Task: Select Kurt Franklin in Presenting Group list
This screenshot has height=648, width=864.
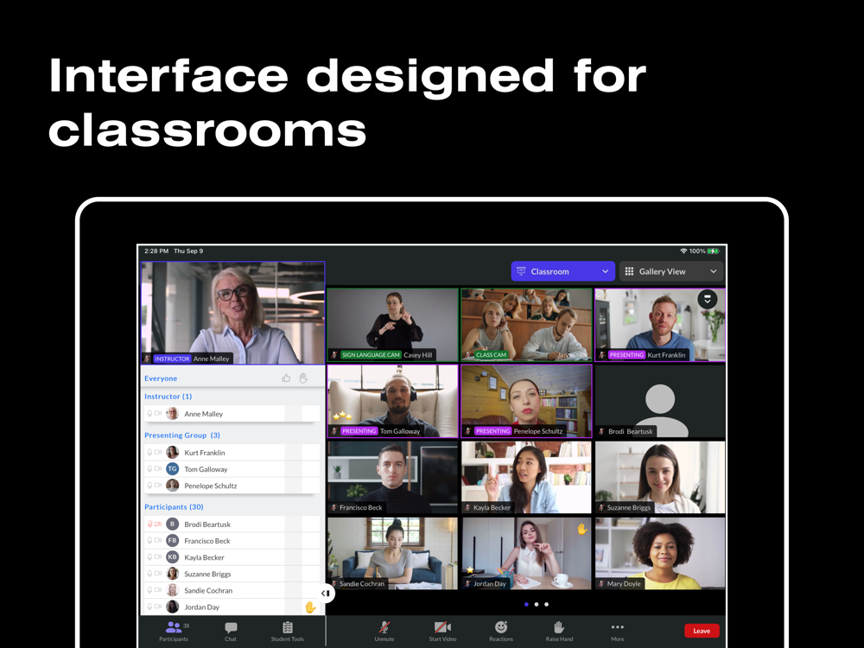Action: (232, 453)
